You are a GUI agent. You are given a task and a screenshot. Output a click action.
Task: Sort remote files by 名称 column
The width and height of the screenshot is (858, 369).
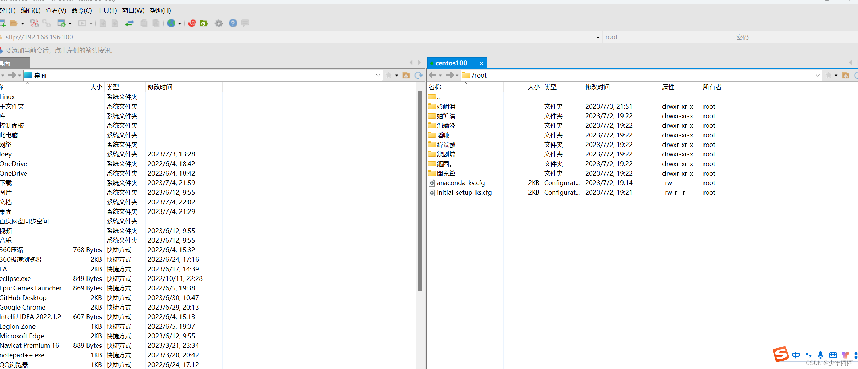(465, 87)
